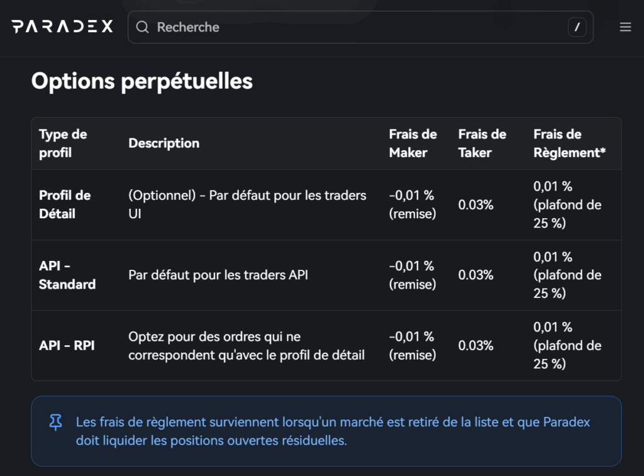Click the Frais de Maker column header

coord(413,143)
